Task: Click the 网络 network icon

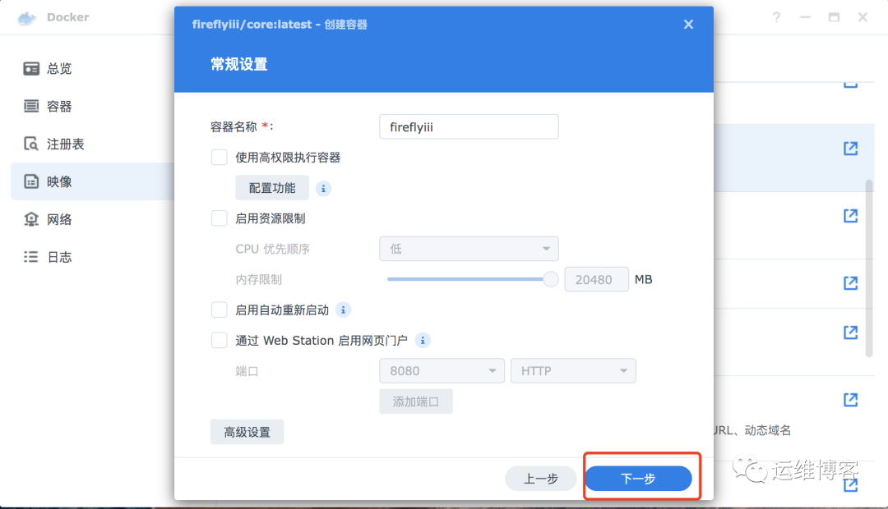Action: (x=31, y=219)
